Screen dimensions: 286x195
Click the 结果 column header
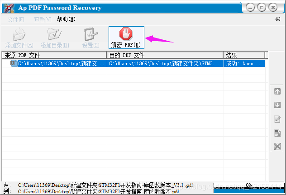point(244,55)
